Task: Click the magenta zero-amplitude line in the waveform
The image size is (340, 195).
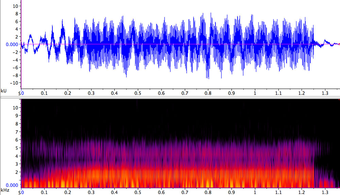Action: pyautogui.click(x=181, y=44)
